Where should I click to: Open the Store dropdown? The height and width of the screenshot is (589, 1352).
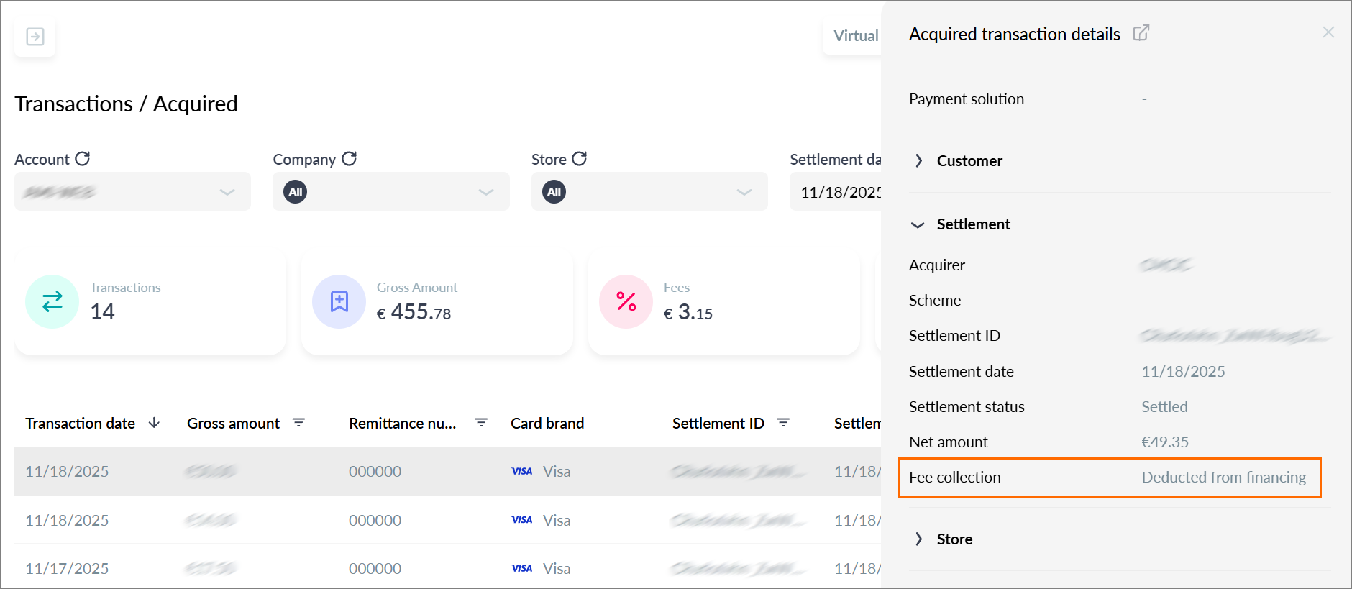tap(649, 191)
